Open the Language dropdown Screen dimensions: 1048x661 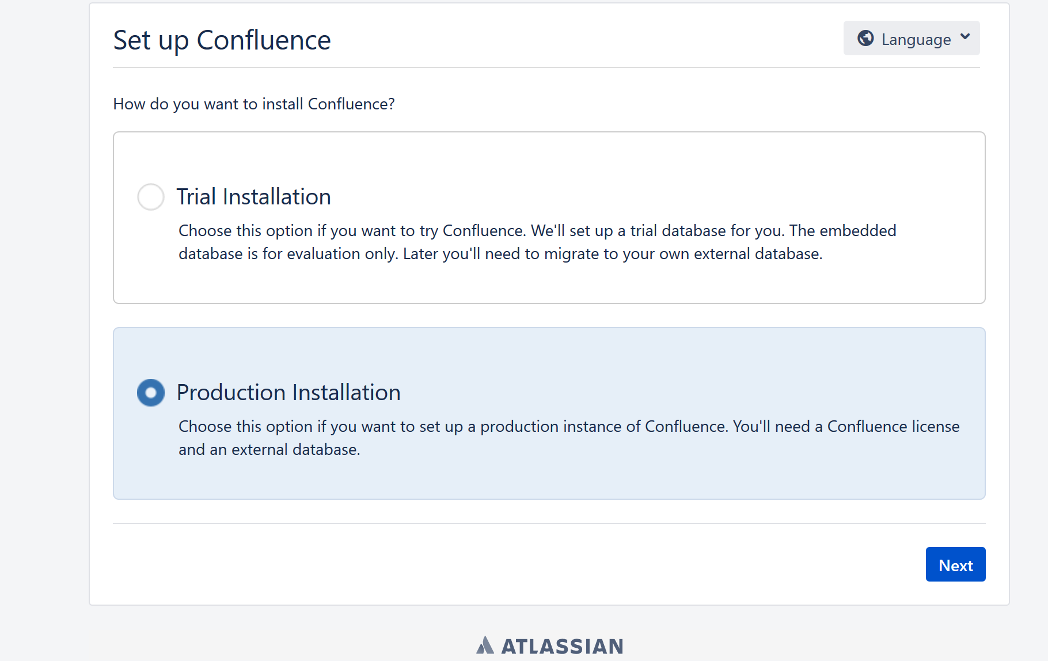912,38
